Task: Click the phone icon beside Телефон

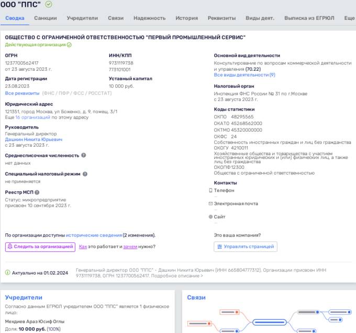Action: point(210,191)
